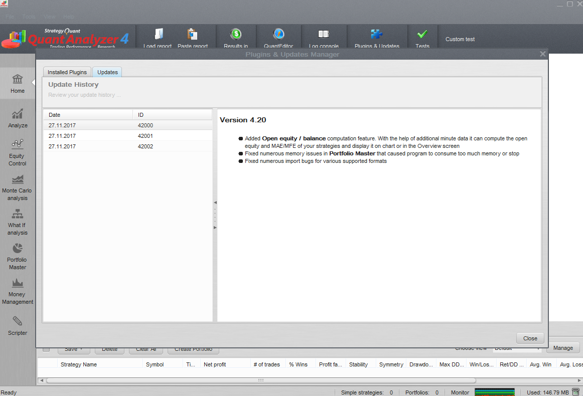Open Money Management in the sidebar
The width and height of the screenshot is (583, 396).
click(18, 292)
